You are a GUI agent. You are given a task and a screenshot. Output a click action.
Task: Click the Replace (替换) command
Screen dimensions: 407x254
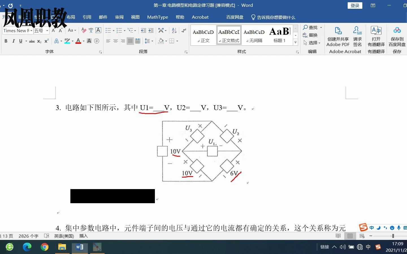pyautogui.click(x=310, y=35)
